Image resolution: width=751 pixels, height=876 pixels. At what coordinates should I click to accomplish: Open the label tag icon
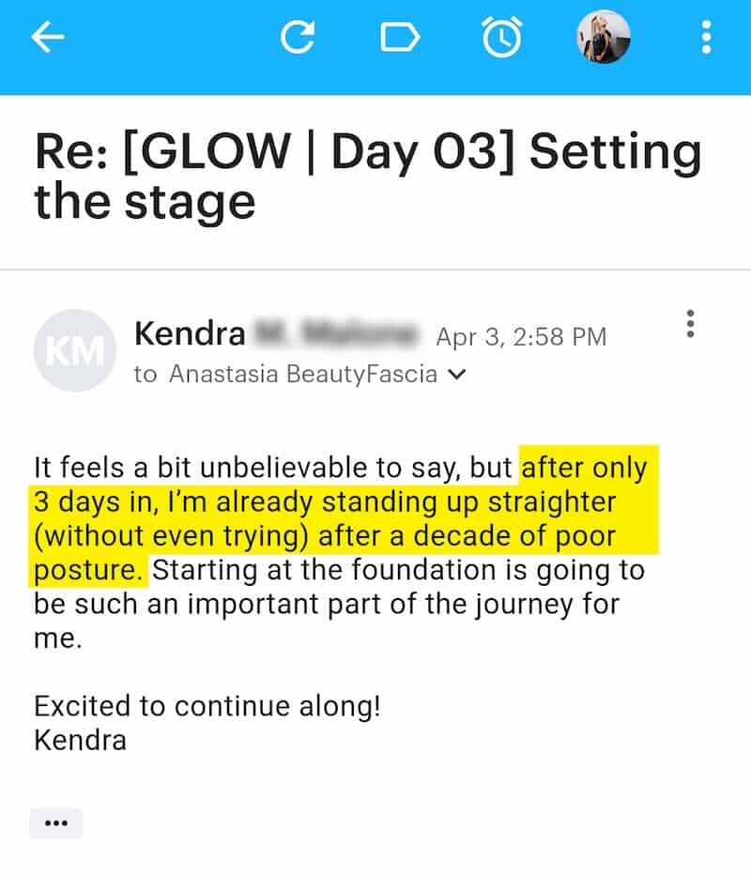point(401,38)
